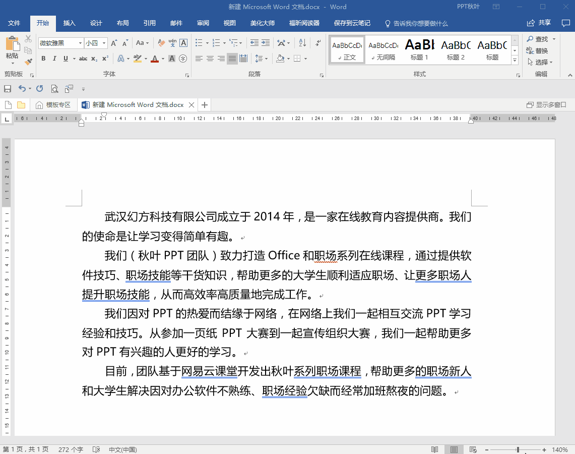This screenshot has width=575, height=454.
Task: Switch to the 设计 (Design) tab
Action: pyautogui.click(x=96, y=23)
